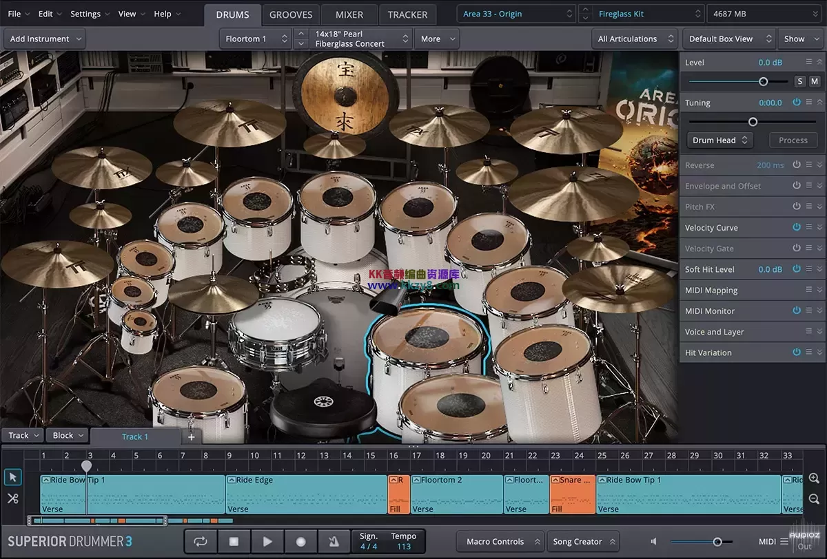The width and height of the screenshot is (827, 559).
Task: Open the 14x18" Pearl Fiberglass Concert dropdown
Action: click(x=361, y=39)
